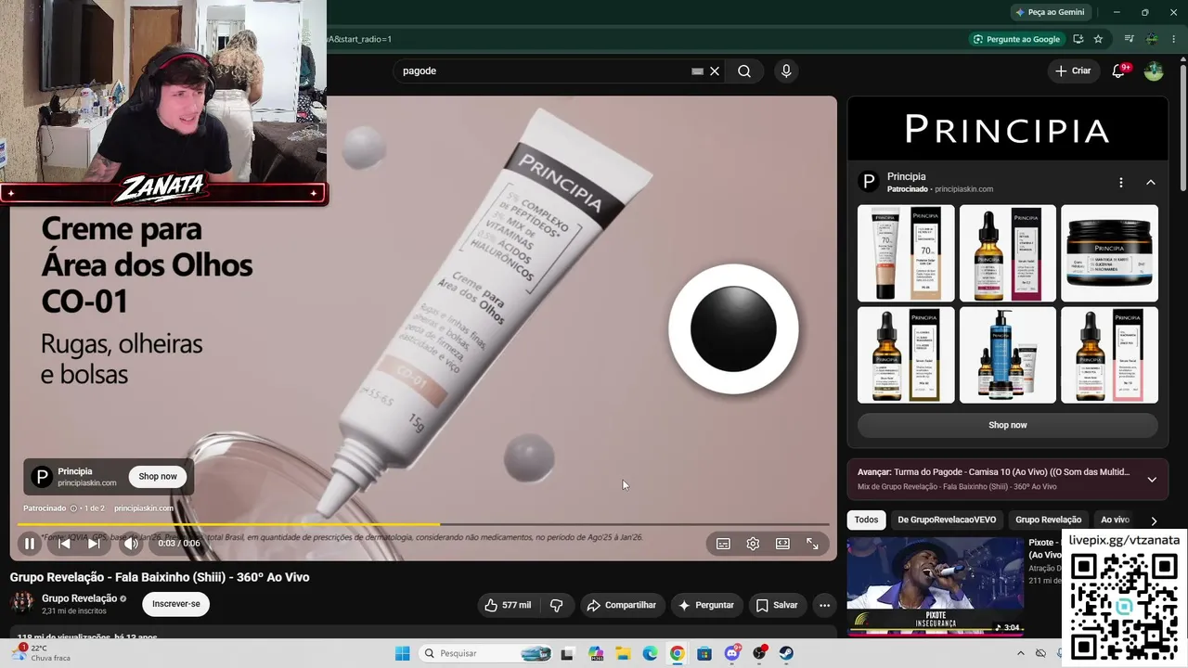
Task: Open the blue bottle product set thumbnail
Action: (x=1007, y=354)
